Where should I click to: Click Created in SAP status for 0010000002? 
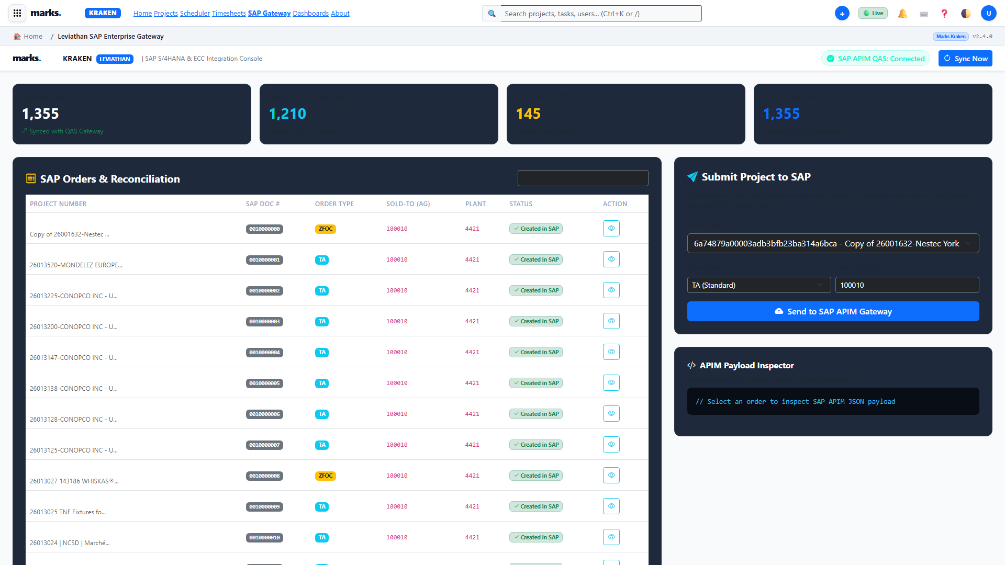[x=536, y=290]
